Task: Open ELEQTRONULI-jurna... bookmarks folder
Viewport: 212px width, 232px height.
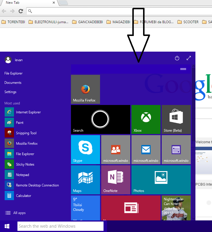Action: [48, 22]
